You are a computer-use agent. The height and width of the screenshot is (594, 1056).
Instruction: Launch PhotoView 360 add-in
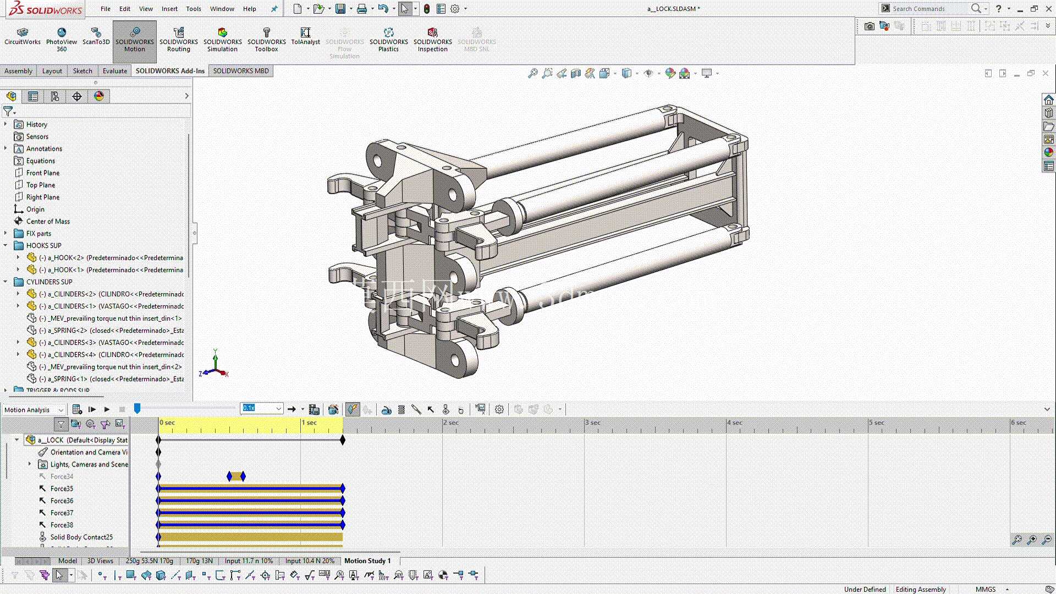tap(62, 40)
